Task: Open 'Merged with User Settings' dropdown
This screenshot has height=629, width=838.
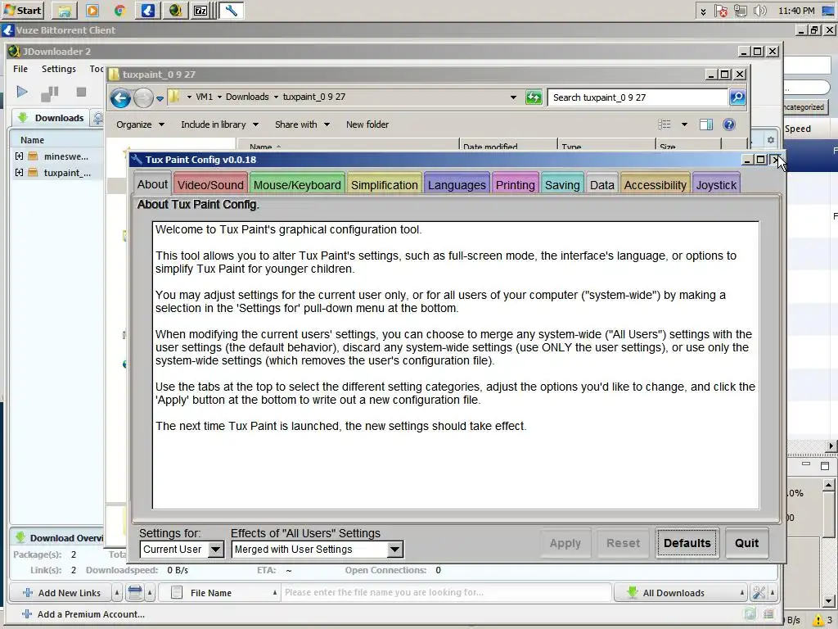Action: coord(318,550)
